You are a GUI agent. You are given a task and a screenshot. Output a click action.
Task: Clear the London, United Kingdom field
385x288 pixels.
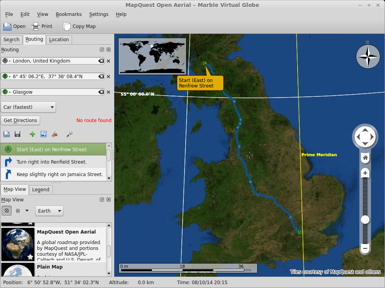coord(101,61)
